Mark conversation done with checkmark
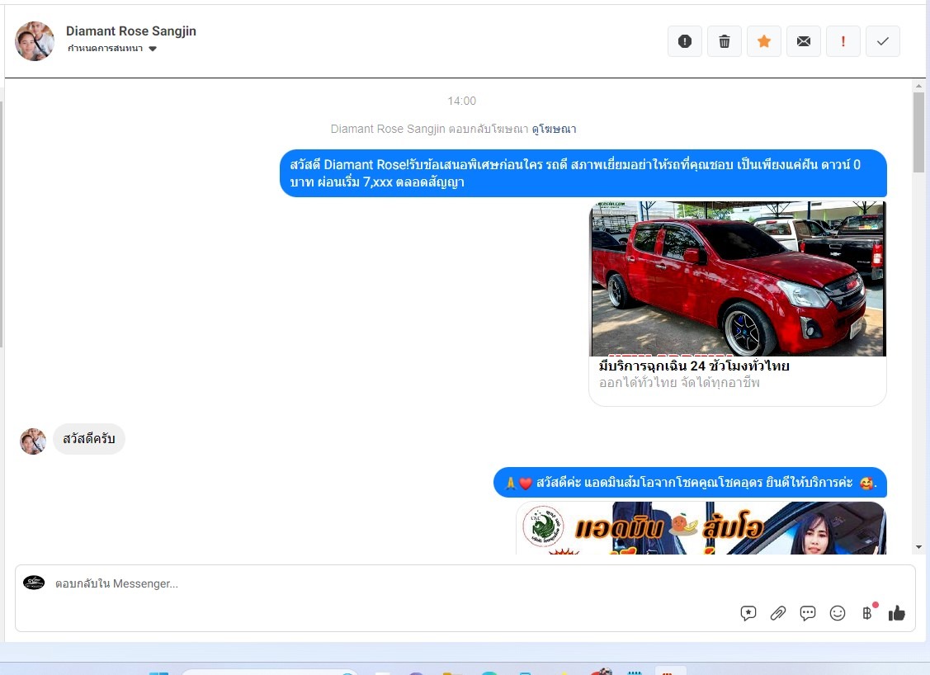930x675 pixels. (x=882, y=41)
